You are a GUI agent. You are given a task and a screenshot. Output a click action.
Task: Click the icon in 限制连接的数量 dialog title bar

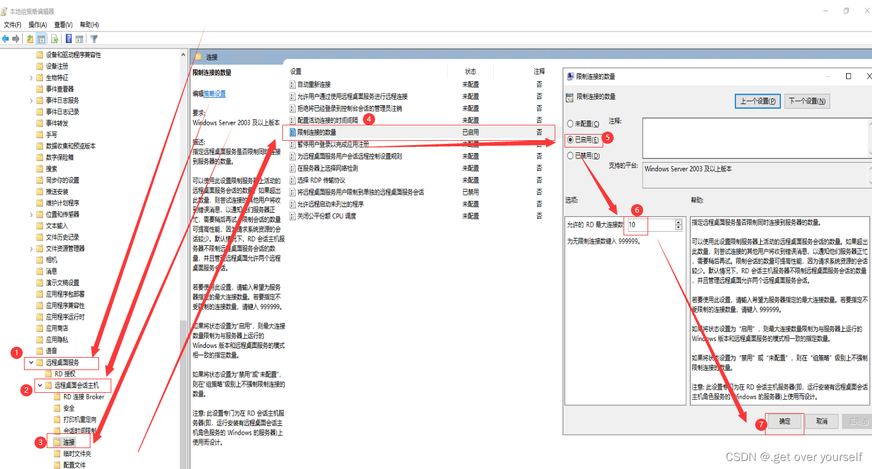point(570,76)
